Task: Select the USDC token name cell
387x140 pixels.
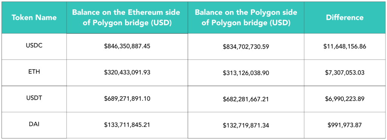Action: click(34, 46)
